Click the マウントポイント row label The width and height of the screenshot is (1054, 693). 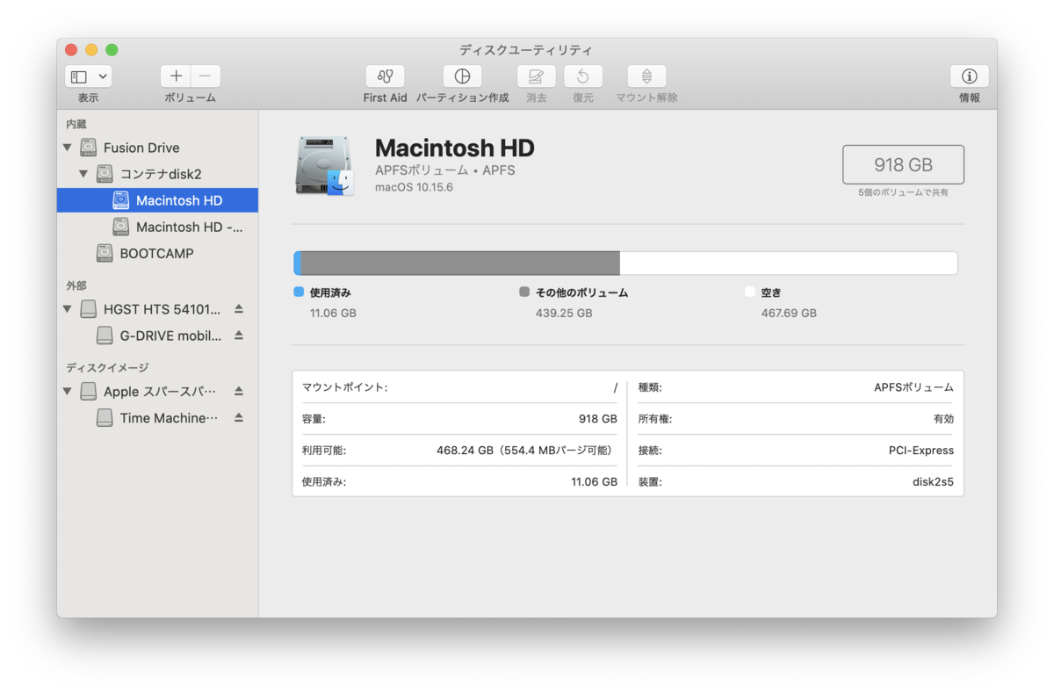click(x=344, y=387)
